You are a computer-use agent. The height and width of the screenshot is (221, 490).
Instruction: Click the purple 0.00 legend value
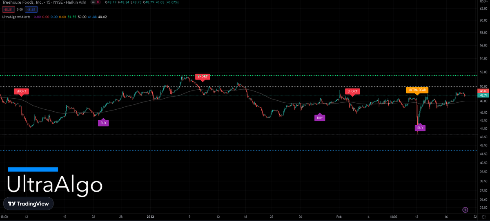(36, 17)
